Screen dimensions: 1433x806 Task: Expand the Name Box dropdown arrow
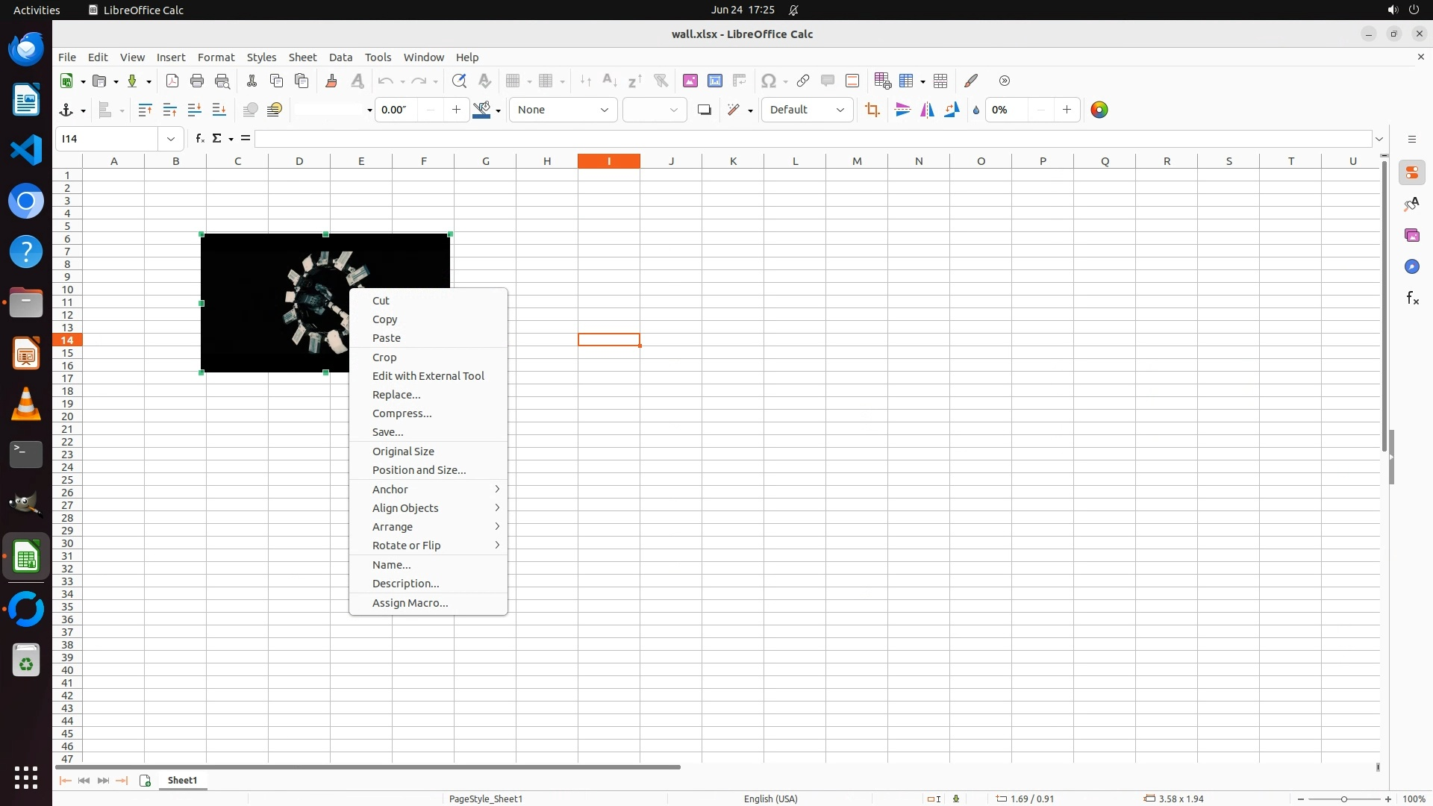coord(171,139)
